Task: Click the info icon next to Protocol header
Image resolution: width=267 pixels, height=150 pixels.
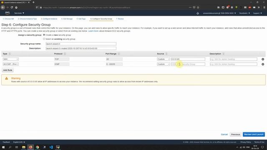Action: tap(65, 54)
